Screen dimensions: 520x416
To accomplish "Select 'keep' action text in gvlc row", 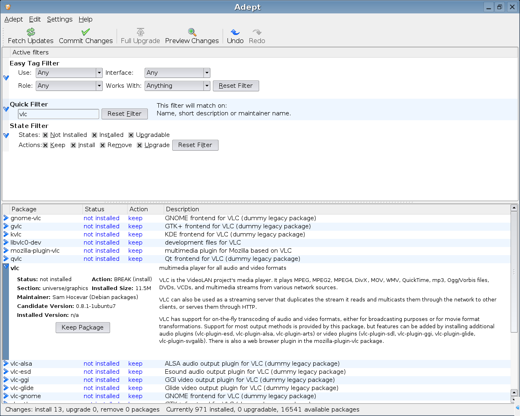I will (135, 226).
